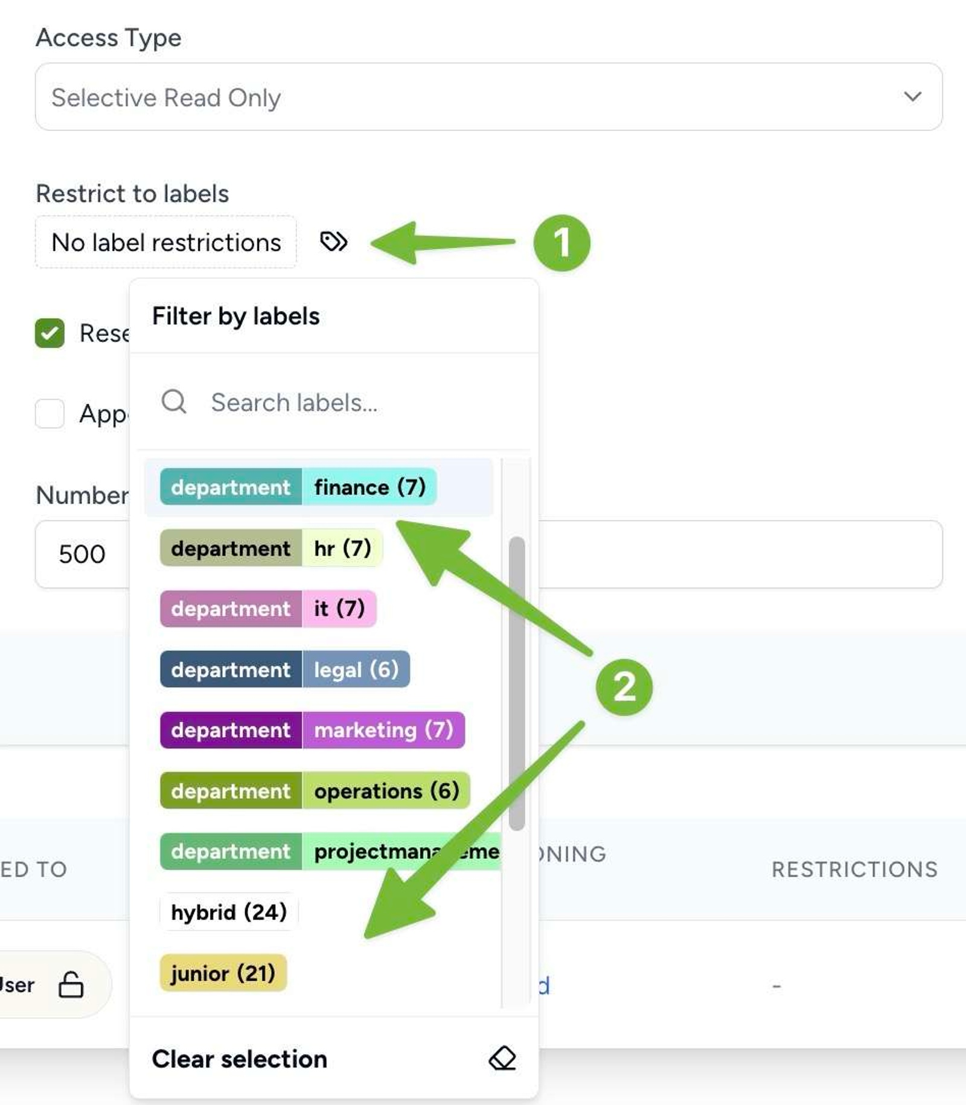This screenshot has width=966, height=1105.
Task: Pick the department legal (6) label
Action: point(285,669)
